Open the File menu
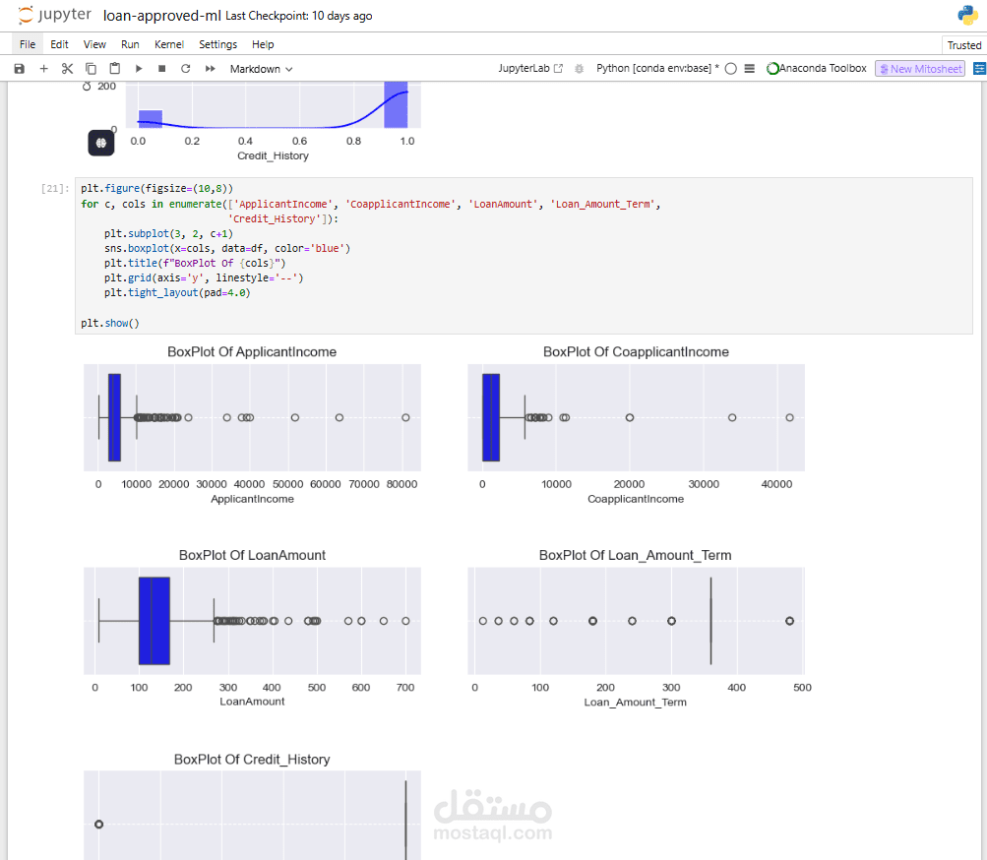This screenshot has width=987, height=860. pos(28,44)
